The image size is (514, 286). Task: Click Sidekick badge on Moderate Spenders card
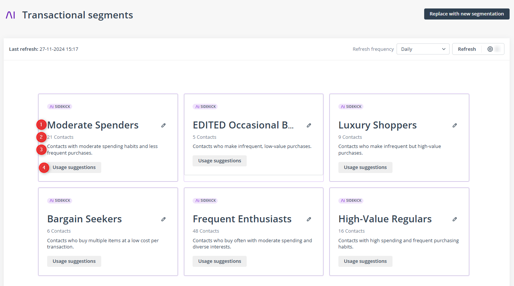60,107
